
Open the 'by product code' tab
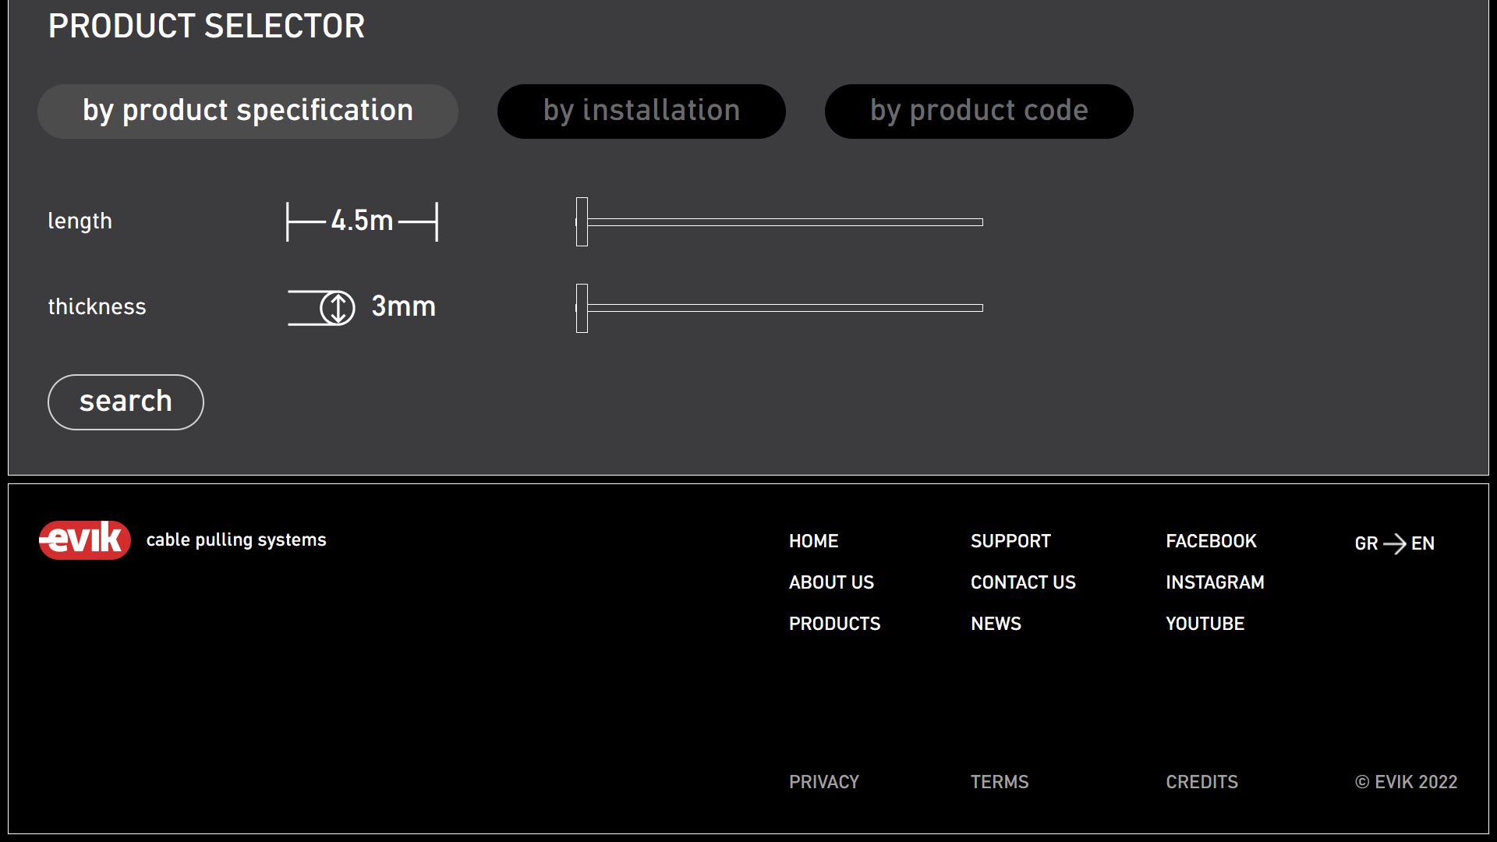point(979,111)
